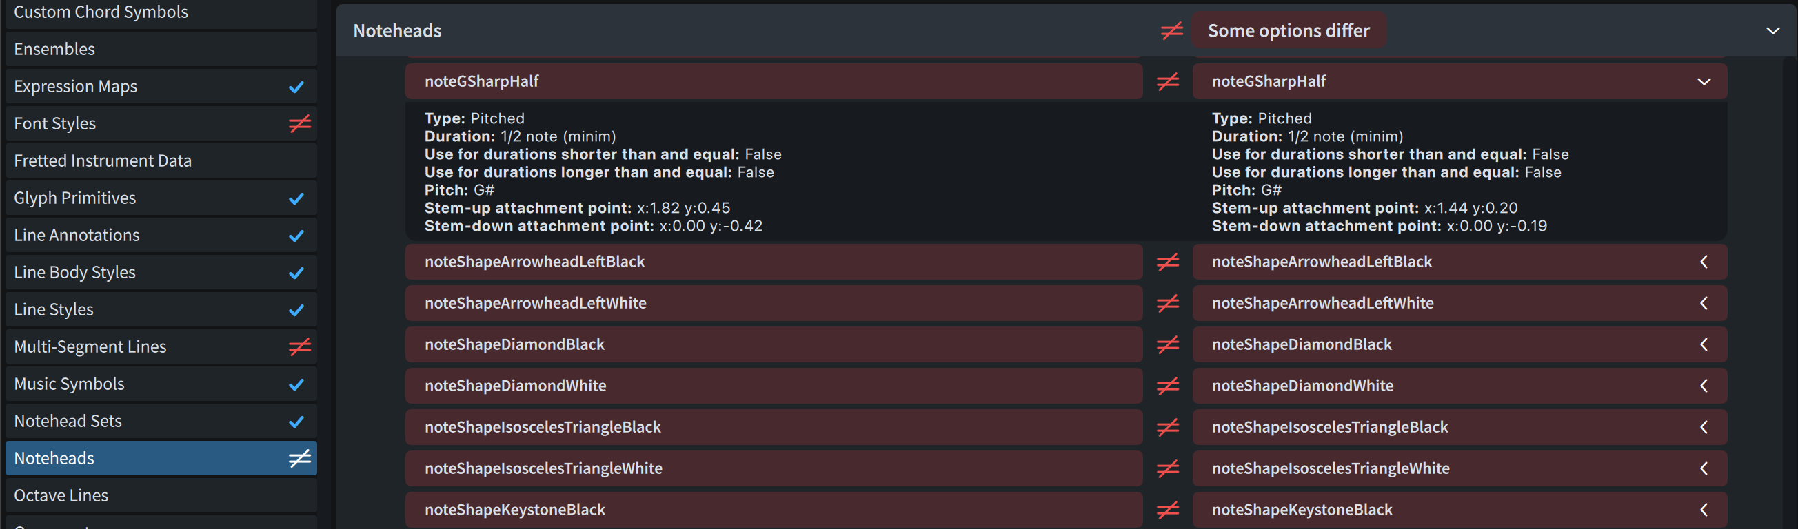This screenshot has height=529, width=1798.
Task: Open the Notehead Sets category
Action: 68,421
